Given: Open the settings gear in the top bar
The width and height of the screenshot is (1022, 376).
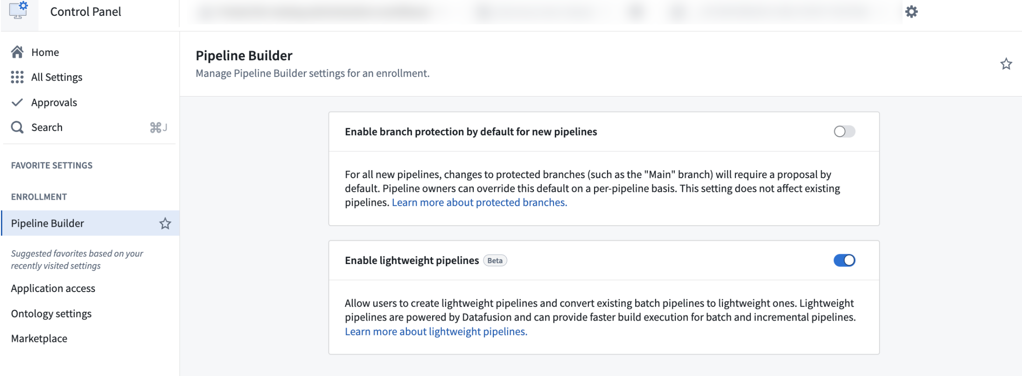Looking at the screenshot, I should click(912, 11).
